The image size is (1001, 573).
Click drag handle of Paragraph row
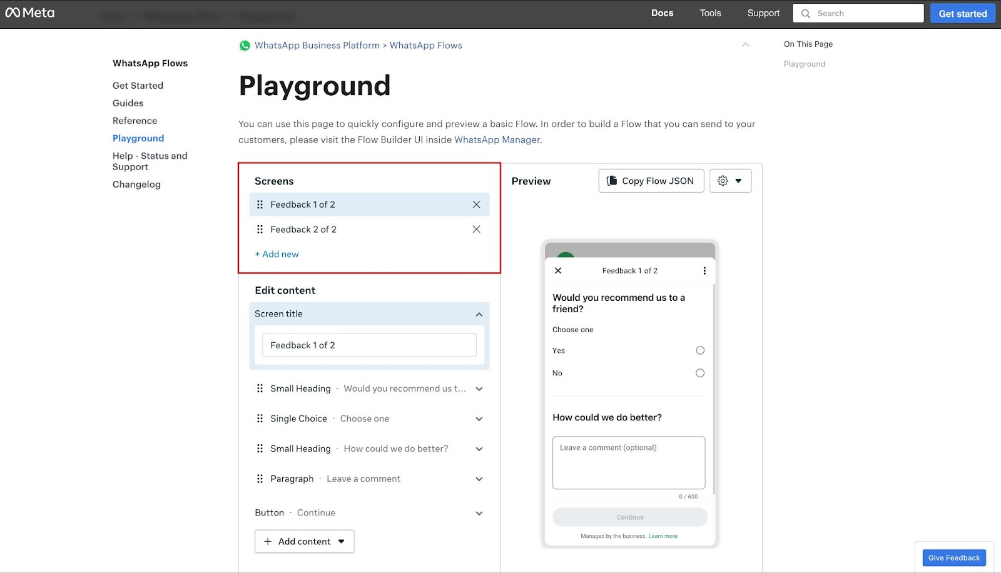point(260,479)
